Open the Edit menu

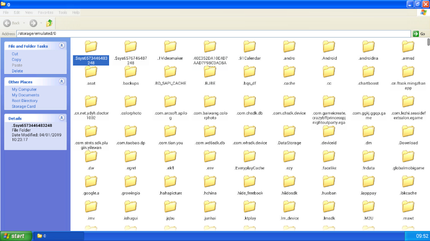(x=17, y=13)
